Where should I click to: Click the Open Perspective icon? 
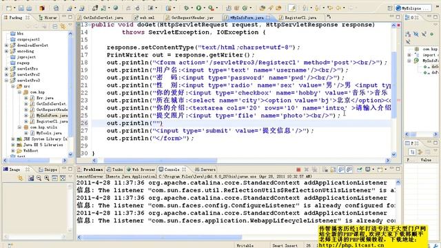point(390,8)
